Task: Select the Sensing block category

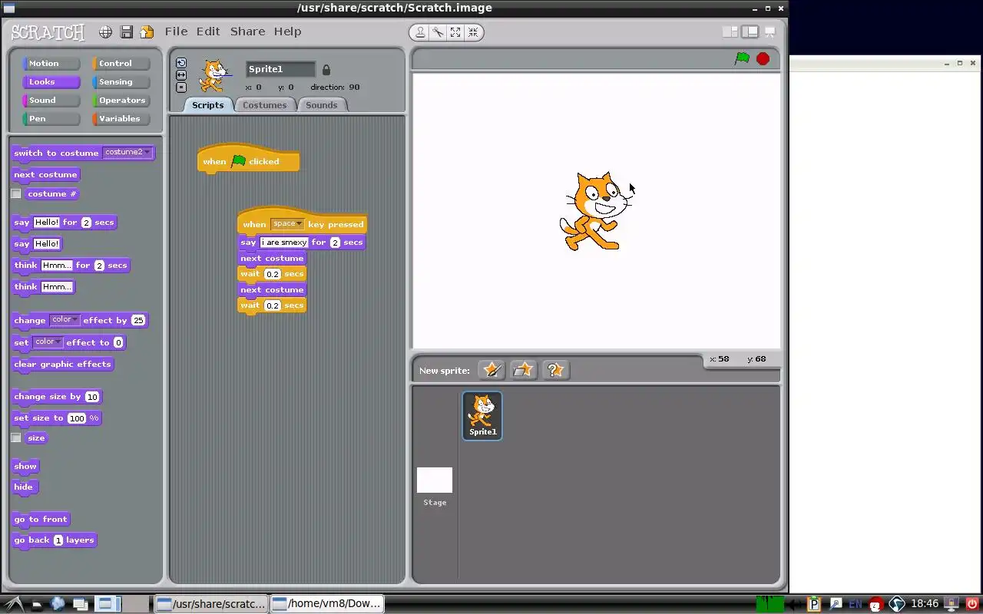Action: pos(121,82)
